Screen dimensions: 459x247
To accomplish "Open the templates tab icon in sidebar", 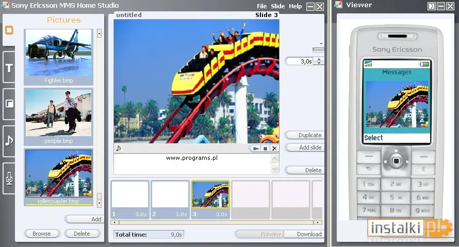I will click(x=9, y=104).
